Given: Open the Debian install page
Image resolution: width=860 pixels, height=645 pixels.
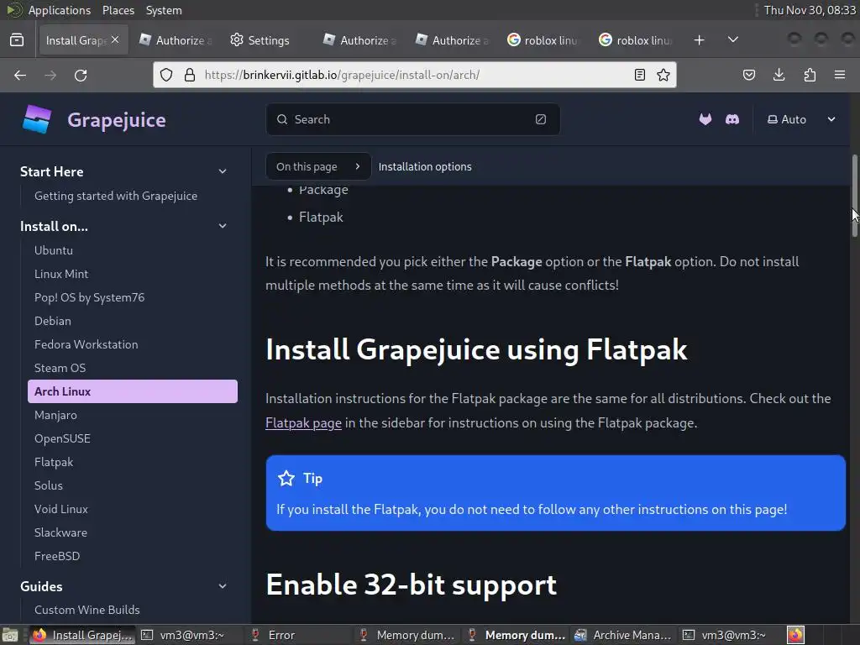Looking at the screenshot, I should tap(53, 321).
